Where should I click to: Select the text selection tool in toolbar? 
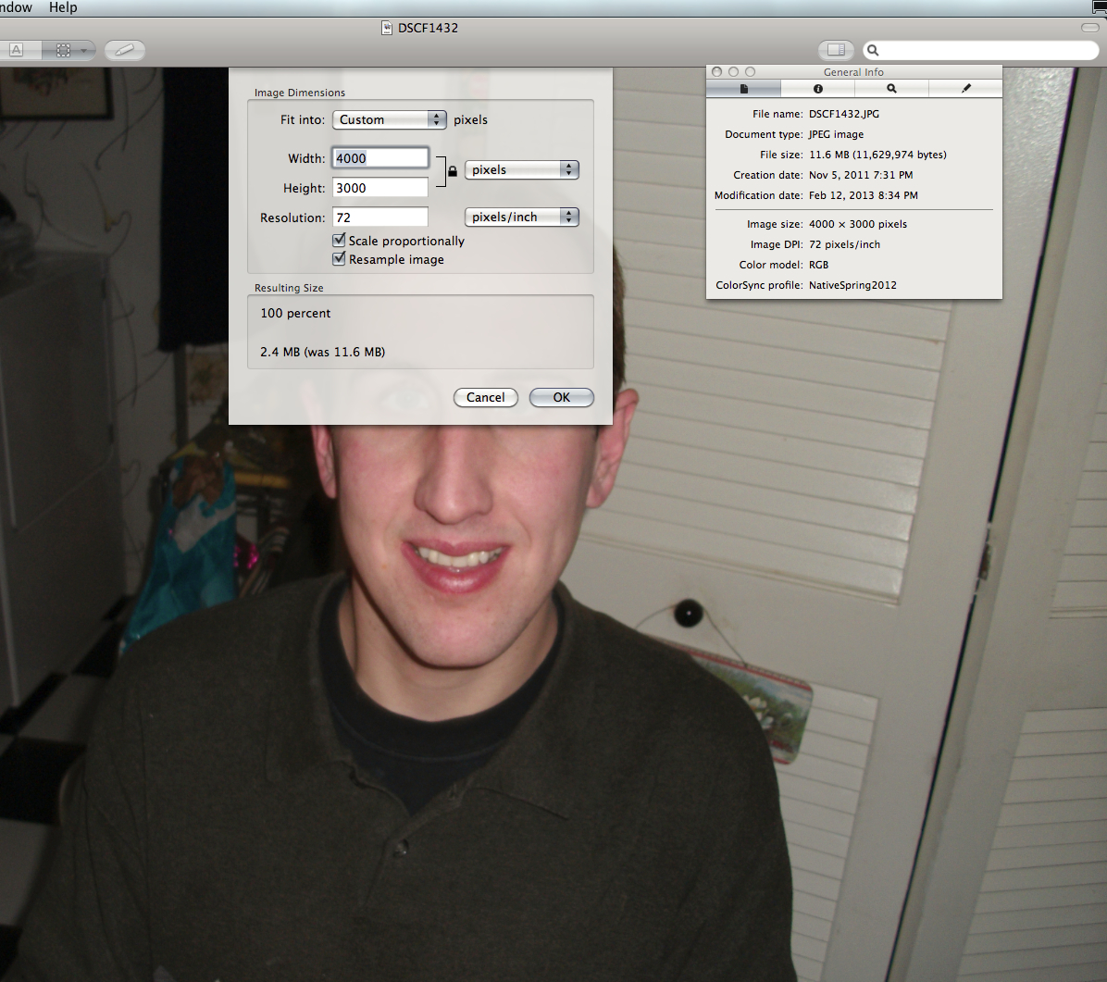[x=17, y=49]
